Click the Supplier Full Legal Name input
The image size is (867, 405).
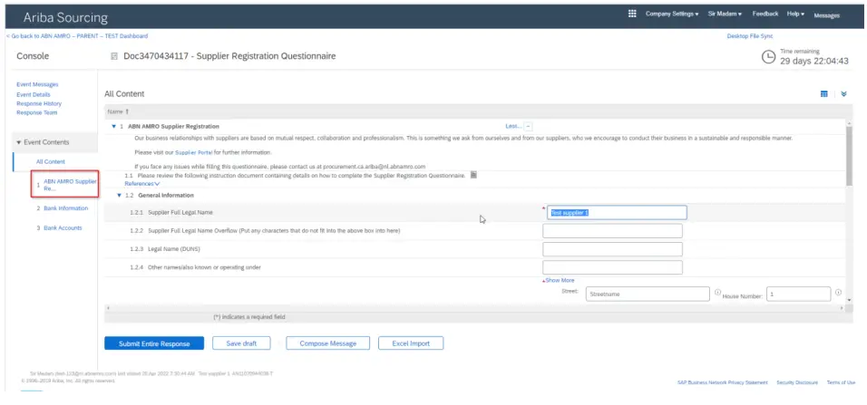(x=617, y=213)
